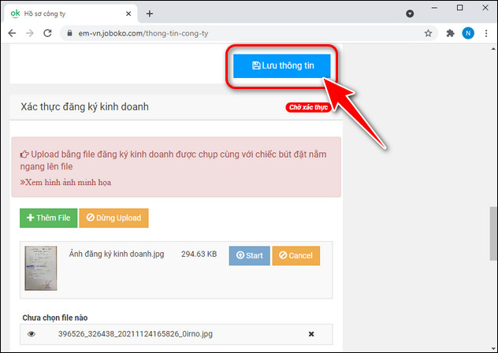The image size is (498, 353).
Task: Open the Chrome three-dot menu
Action: tap(486, 33)
